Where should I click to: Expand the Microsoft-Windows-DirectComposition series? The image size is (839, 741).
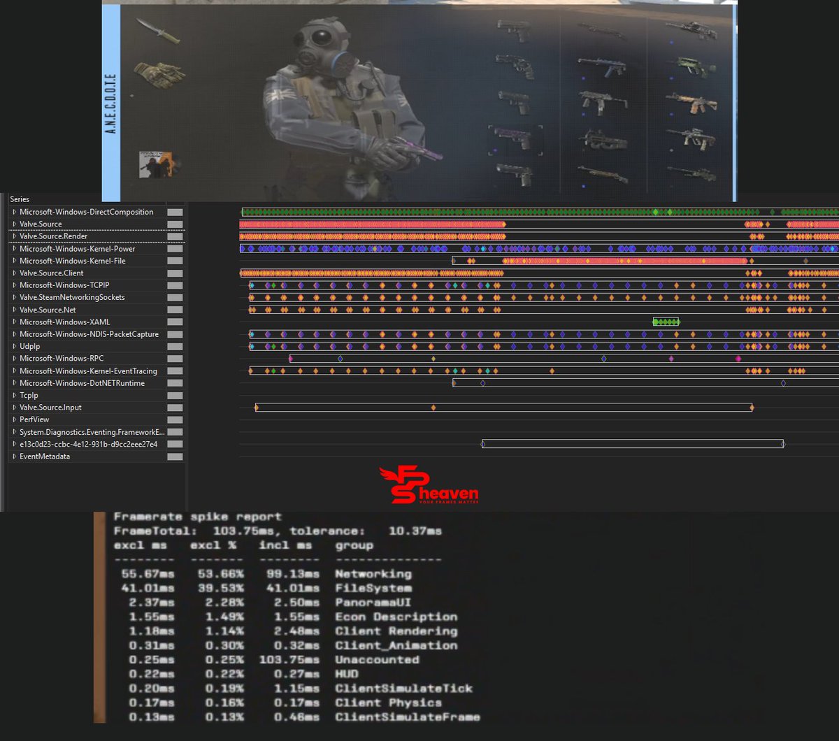click(x=14, y=212)
